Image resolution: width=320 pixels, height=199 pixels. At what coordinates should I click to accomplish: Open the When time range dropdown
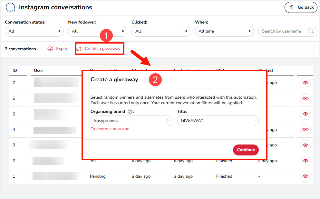coord(224,31)
